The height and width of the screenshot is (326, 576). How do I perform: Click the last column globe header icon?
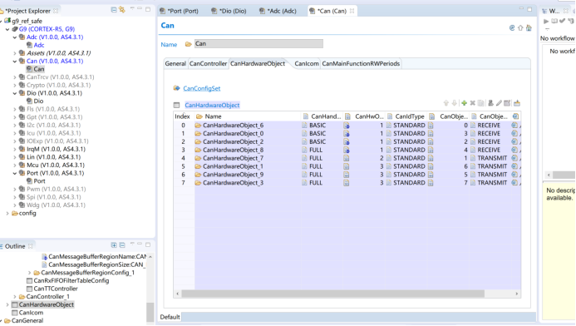click(516, 116)
